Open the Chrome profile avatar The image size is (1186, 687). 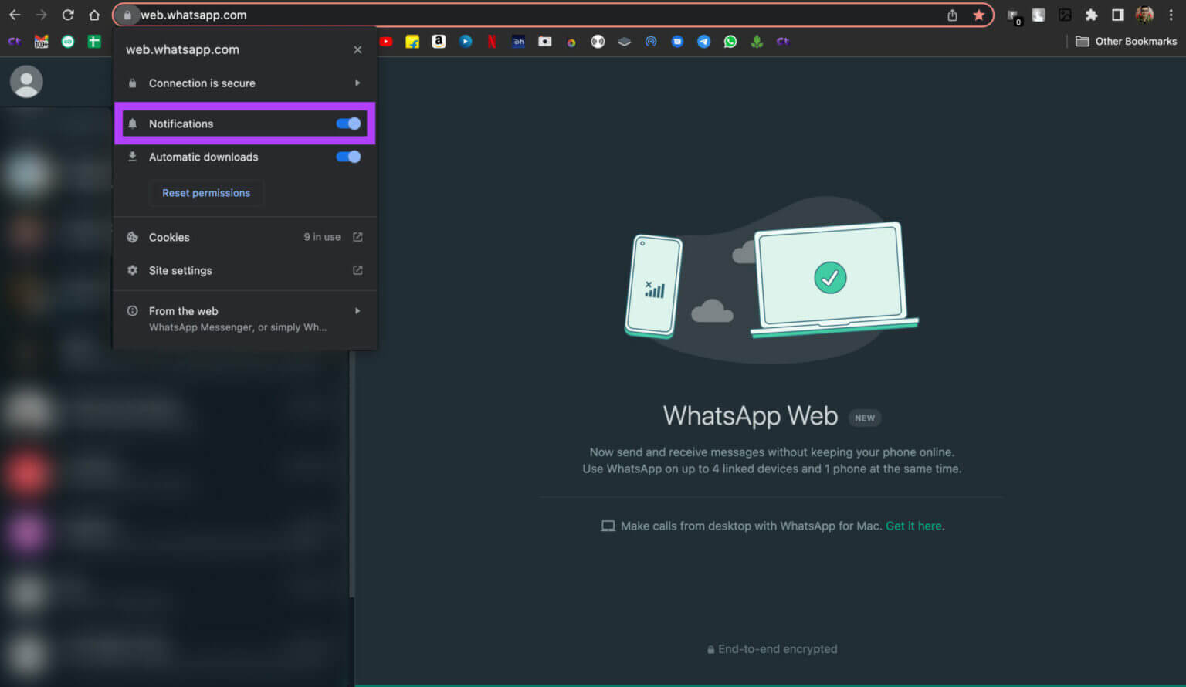click(x=1144, y=15)
